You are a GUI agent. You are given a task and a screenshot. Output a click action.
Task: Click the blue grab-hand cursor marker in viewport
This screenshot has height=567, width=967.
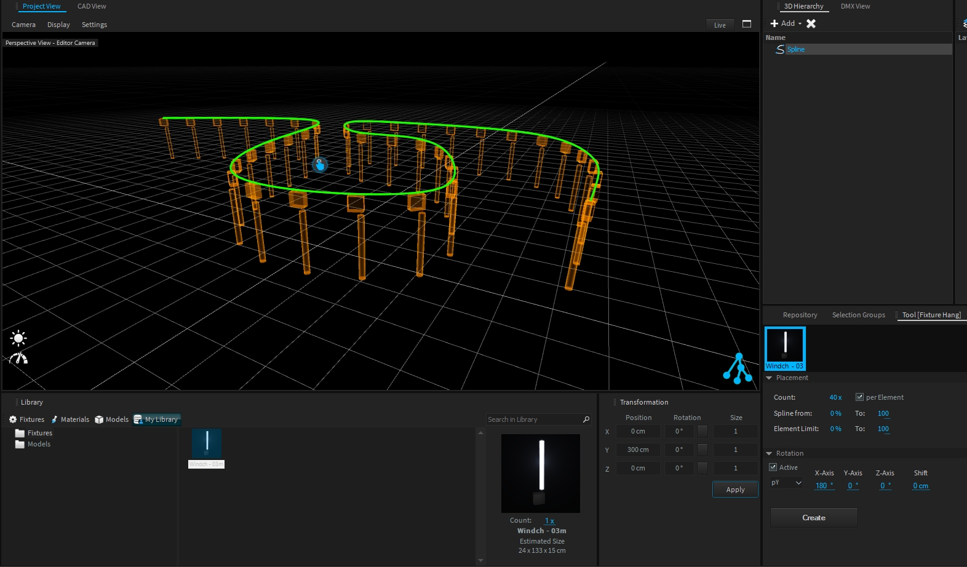point(320,165)
